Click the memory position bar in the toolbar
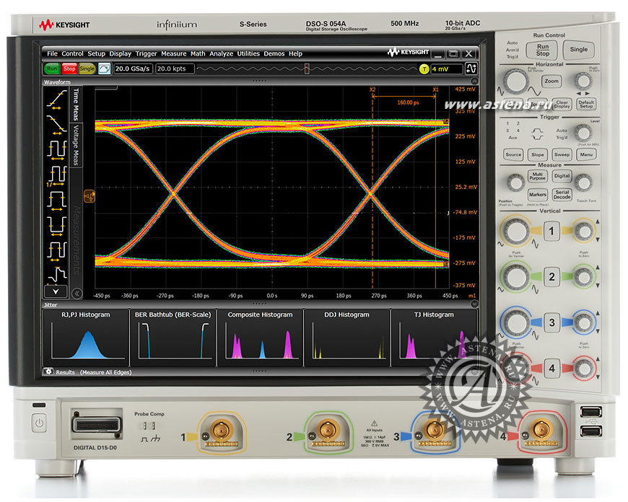 pyautogui.click(x=307, y=69)
